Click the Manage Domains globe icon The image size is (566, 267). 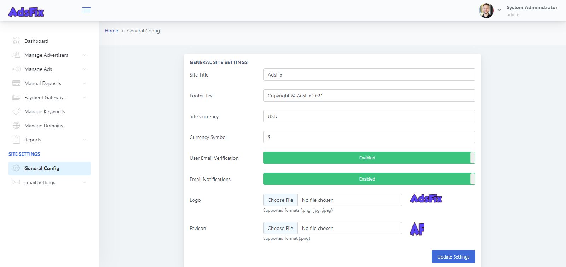(x=16, y=126)
